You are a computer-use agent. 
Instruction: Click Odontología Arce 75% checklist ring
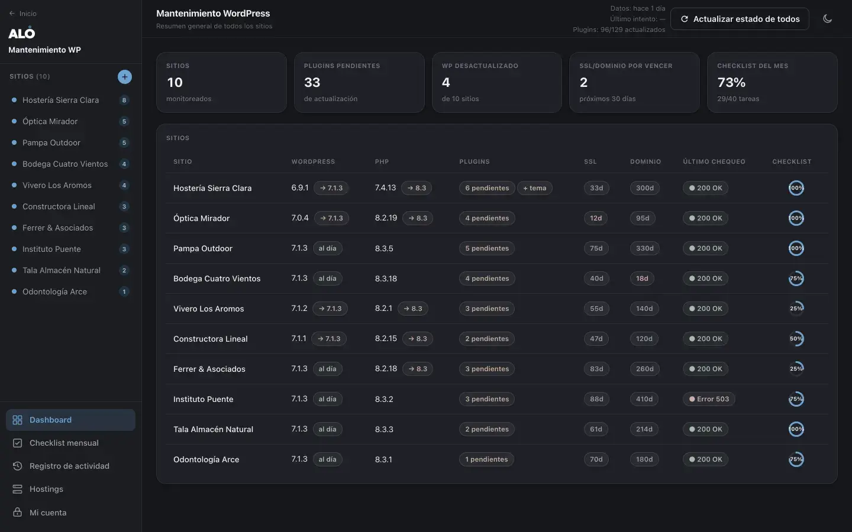click(796, 459)
